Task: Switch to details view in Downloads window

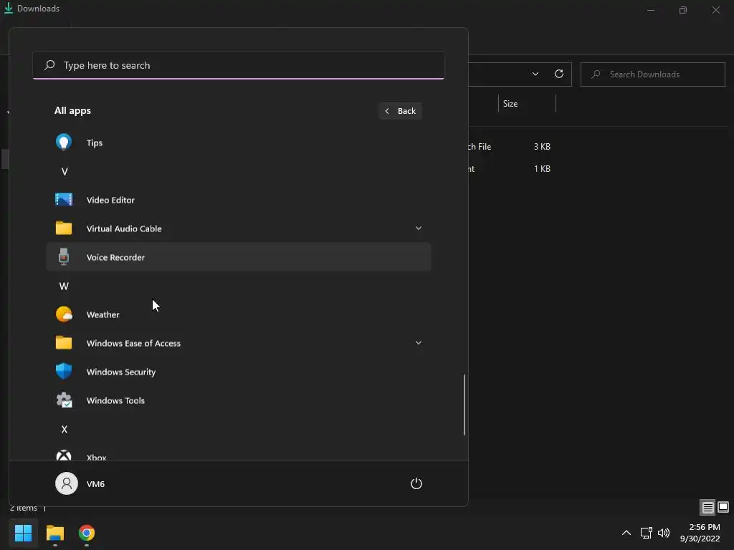Action: (707, 507)
